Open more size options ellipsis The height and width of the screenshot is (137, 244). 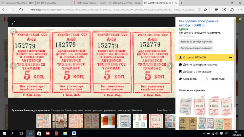pos(230,57)
